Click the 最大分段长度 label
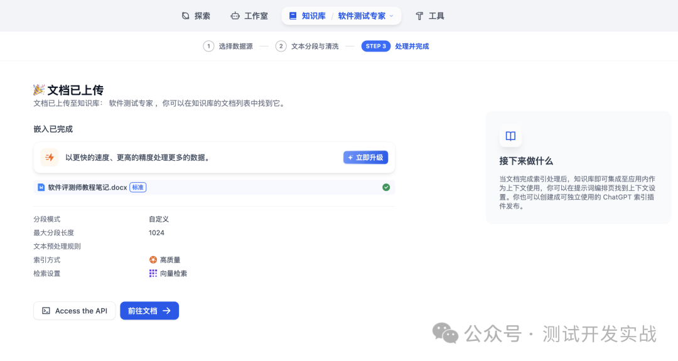Screen dimensions: 678x361 point(54,232)
